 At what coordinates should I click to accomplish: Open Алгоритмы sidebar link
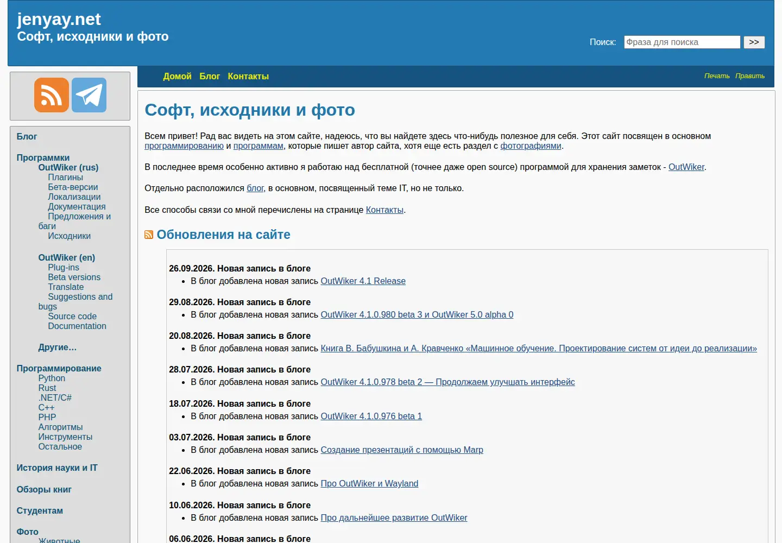tap(60, 427)
